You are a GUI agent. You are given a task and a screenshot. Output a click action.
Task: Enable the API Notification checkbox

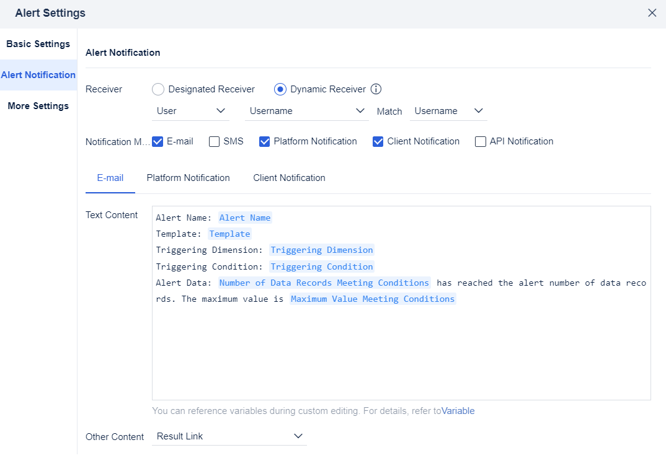tap(481, 141)
